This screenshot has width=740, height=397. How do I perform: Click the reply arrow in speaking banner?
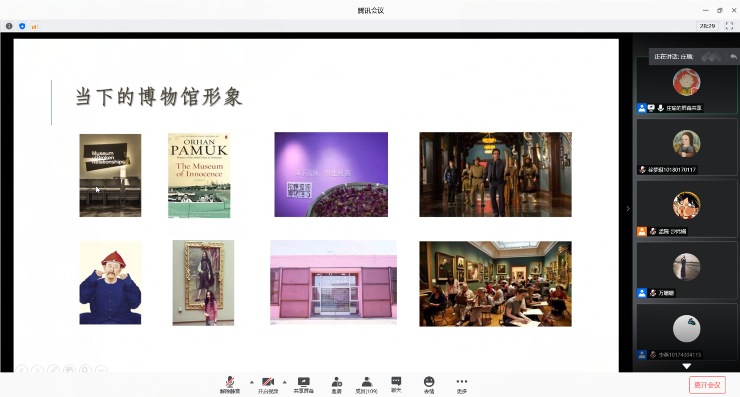733,57
